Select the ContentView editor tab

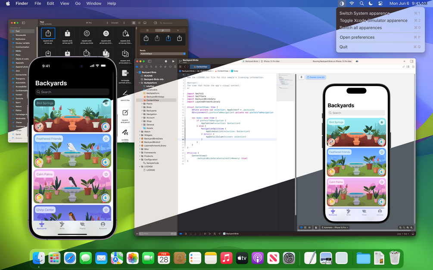pos(200,67)
